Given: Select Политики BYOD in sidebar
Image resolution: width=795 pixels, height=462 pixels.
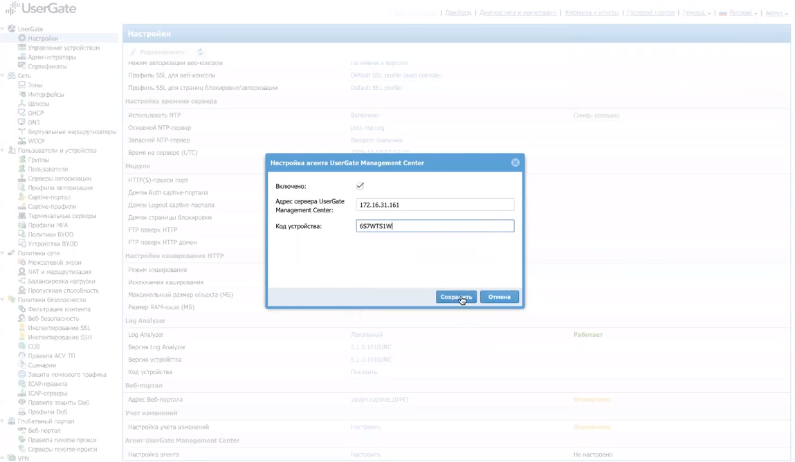Looking at the screenshot, I should pyautogui.click(x=51, y=234).
